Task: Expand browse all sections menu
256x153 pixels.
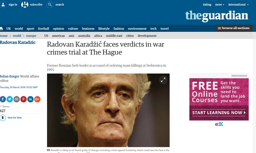Action: coord(234,28)
